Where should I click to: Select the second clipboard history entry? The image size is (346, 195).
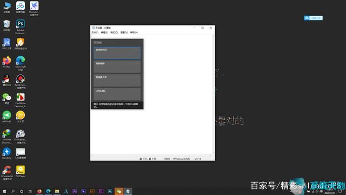[x=117, y=67]
